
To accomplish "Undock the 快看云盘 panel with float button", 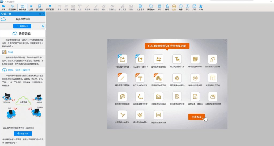I will (40, 14).
